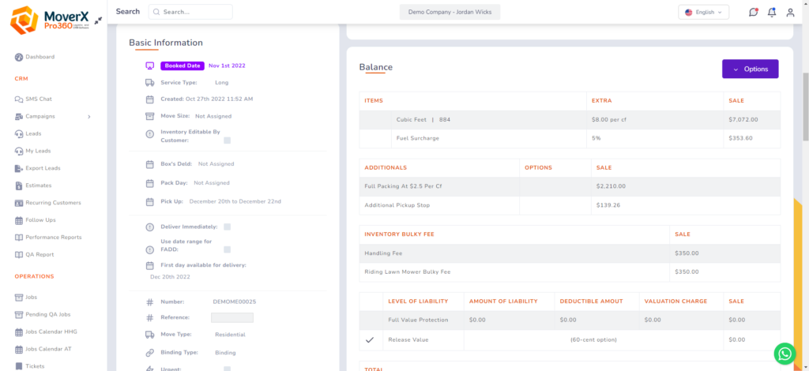Toggle Inventory Editable By Customer checkbox
Viewport: 809px width, 371px height.
[x=227, y=141]
